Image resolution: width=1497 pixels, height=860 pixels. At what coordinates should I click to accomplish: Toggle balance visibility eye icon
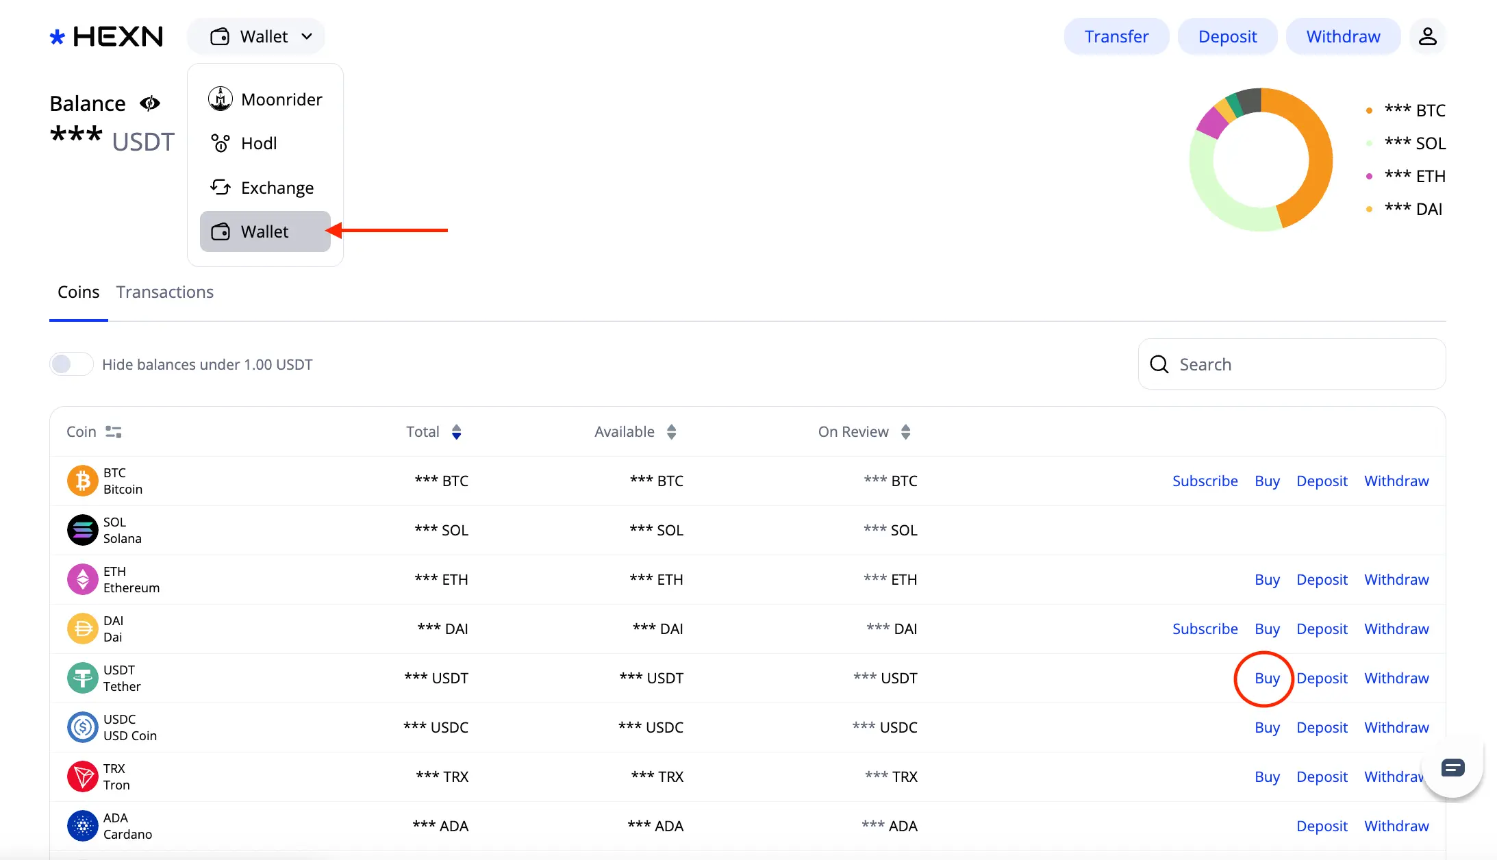coord(150,103)
